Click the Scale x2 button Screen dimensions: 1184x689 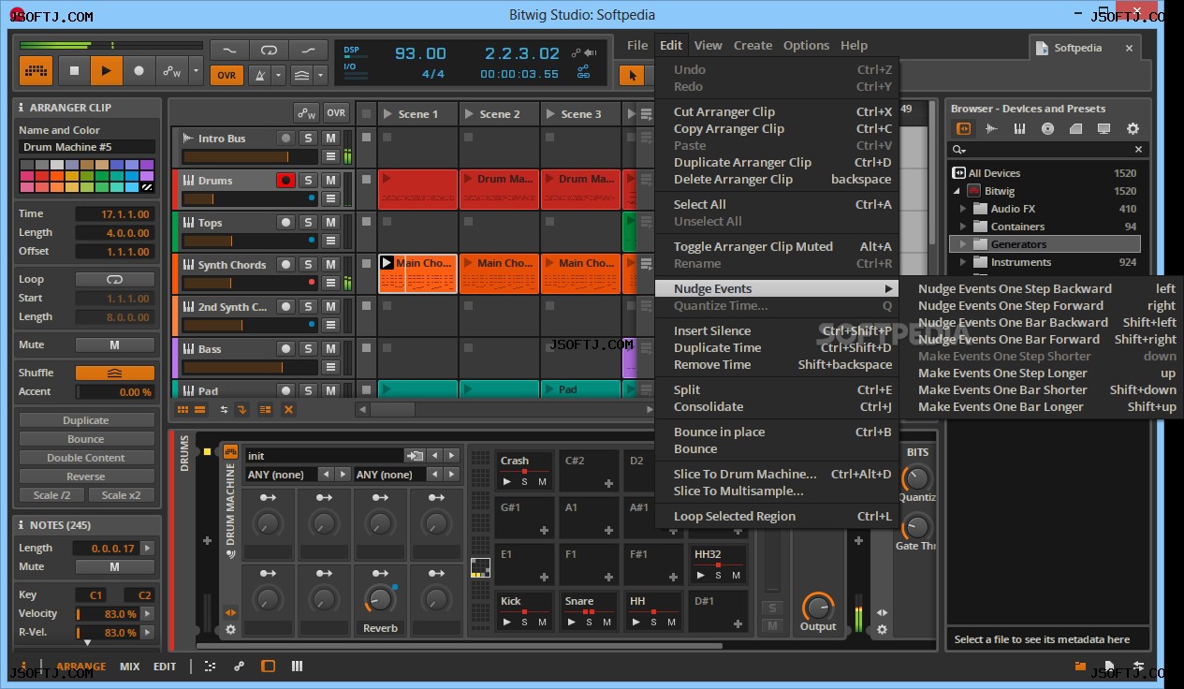[121, 495]
